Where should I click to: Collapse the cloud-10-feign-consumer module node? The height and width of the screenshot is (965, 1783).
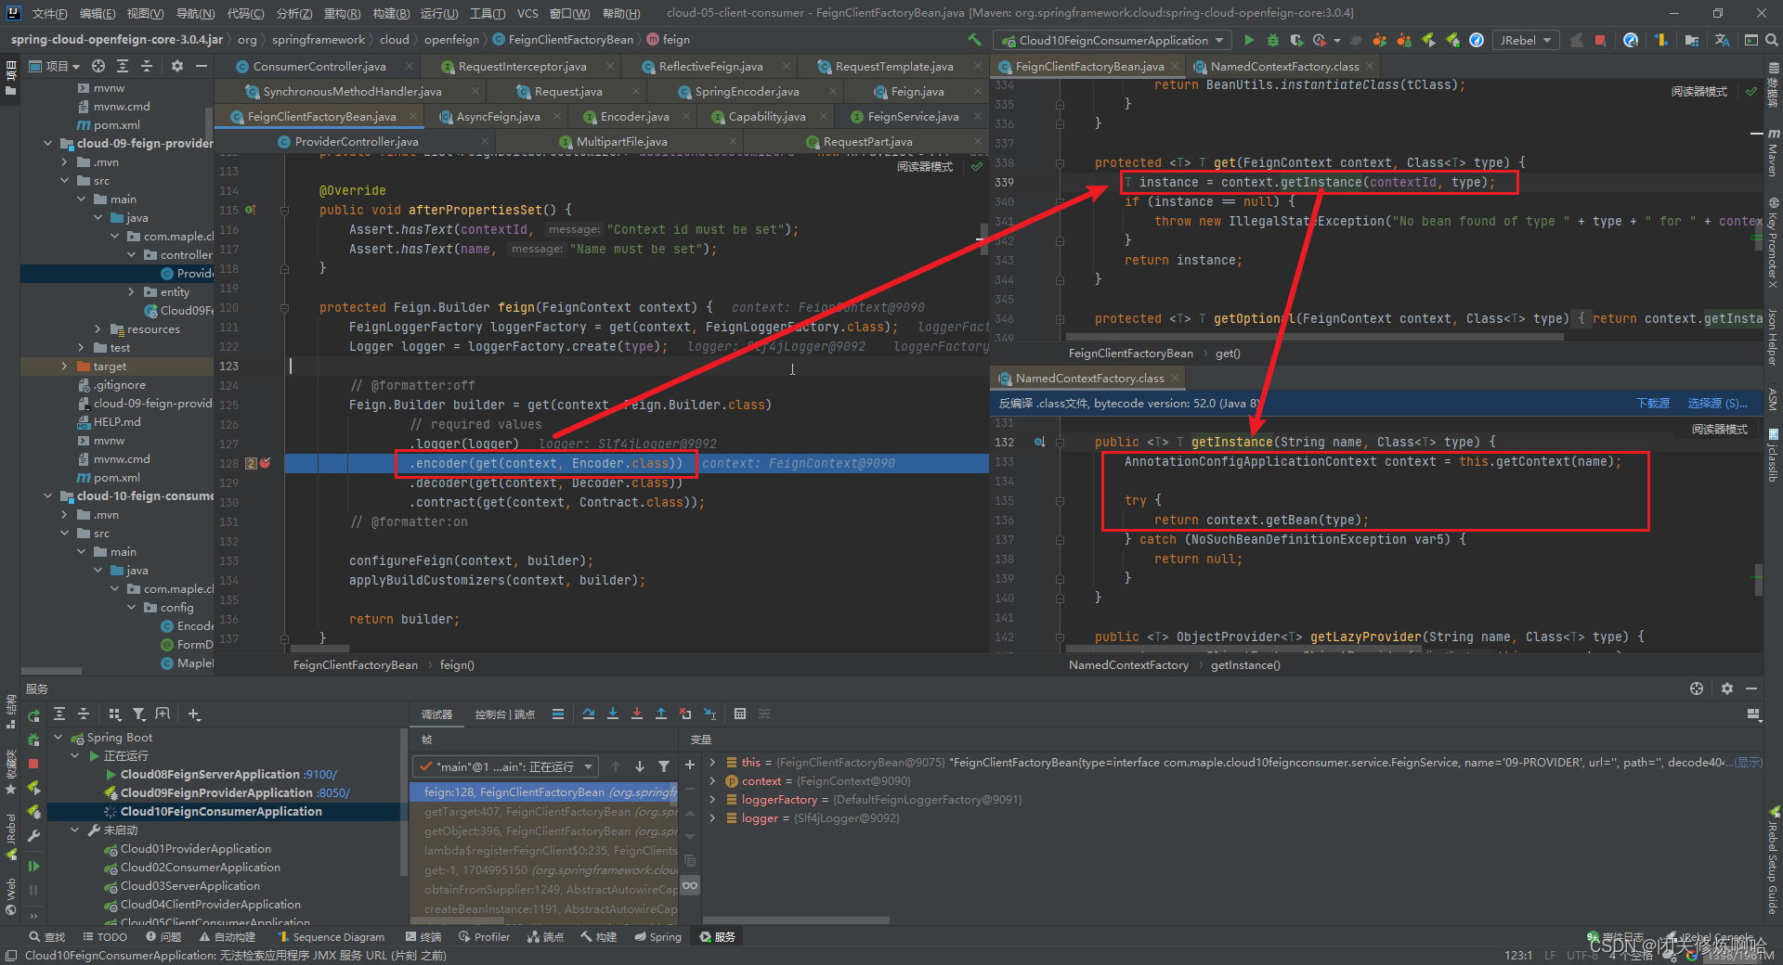pyautogui.click(x=48, y=496)
